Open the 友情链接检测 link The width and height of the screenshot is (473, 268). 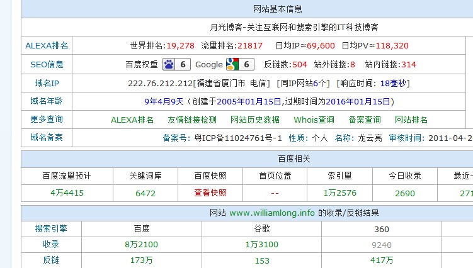point(191,120)
